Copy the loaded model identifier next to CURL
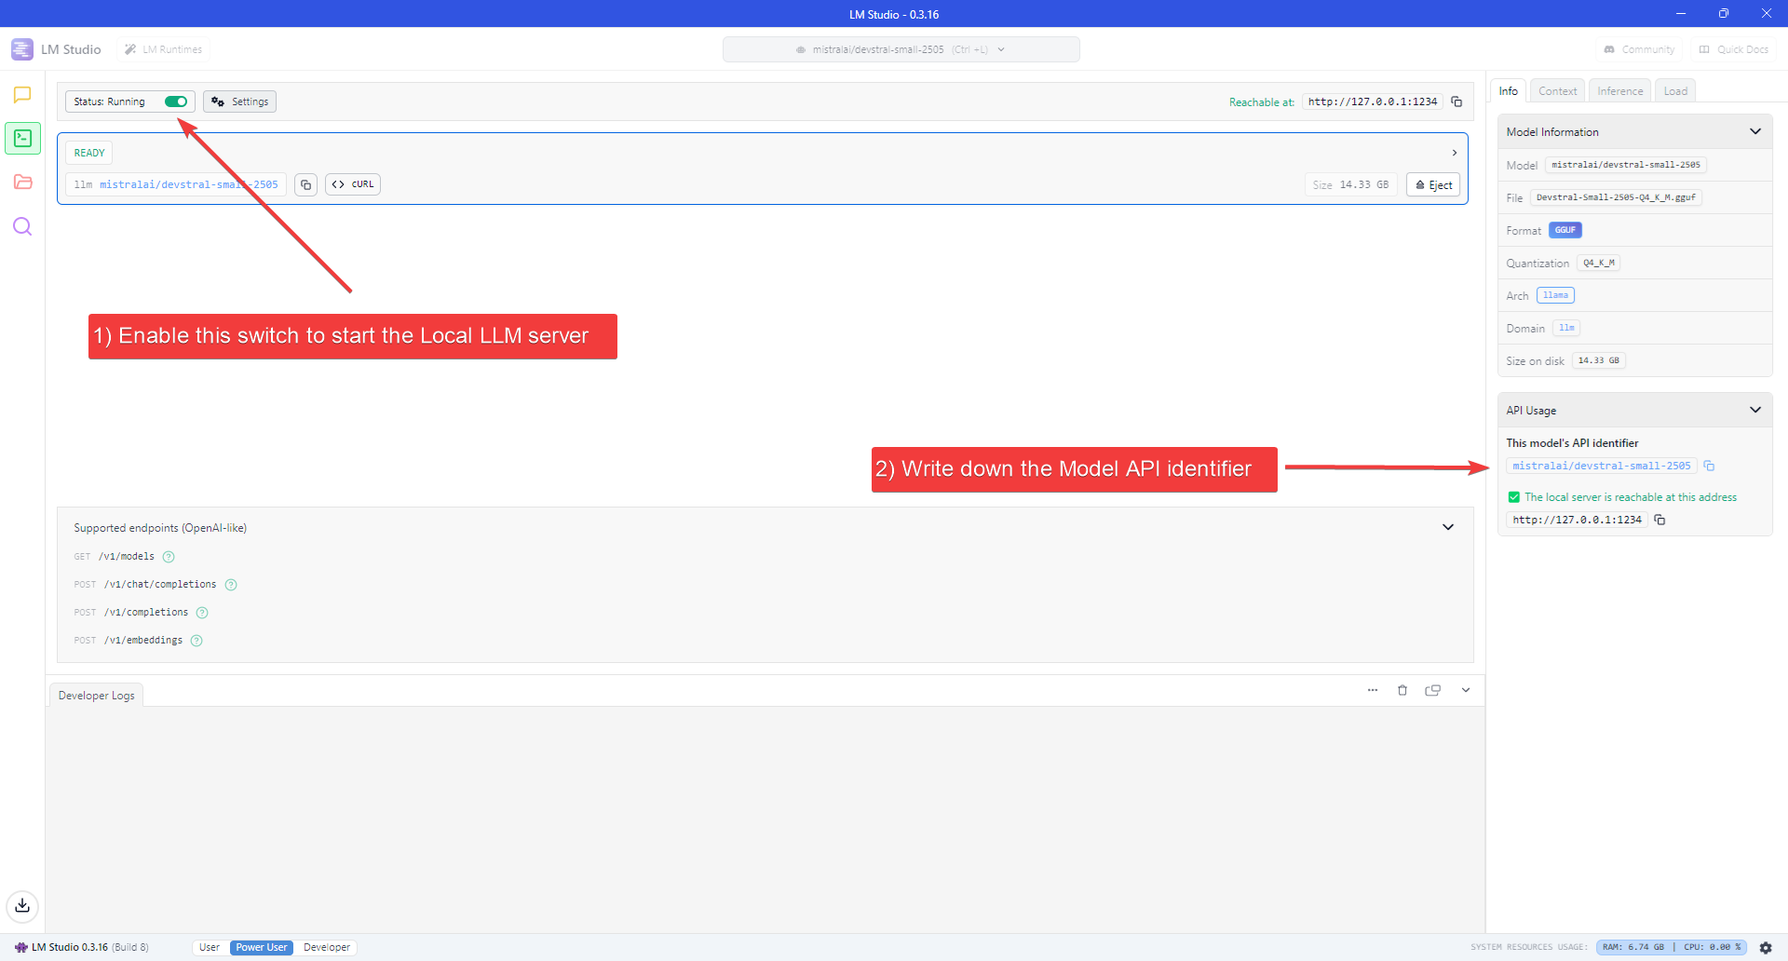 pyautogui.click(x=305, y=184)
